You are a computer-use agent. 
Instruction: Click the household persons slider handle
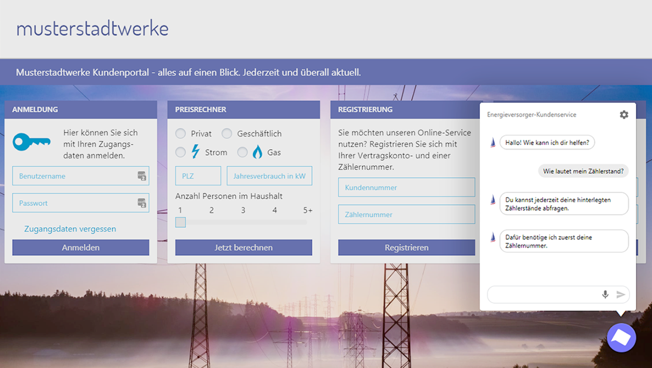click(x=181, y=222)
